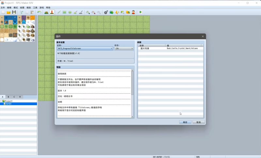The image size is (261, 158).
Task: Select the blue ocean tile in palette
Action: (6, 18)
